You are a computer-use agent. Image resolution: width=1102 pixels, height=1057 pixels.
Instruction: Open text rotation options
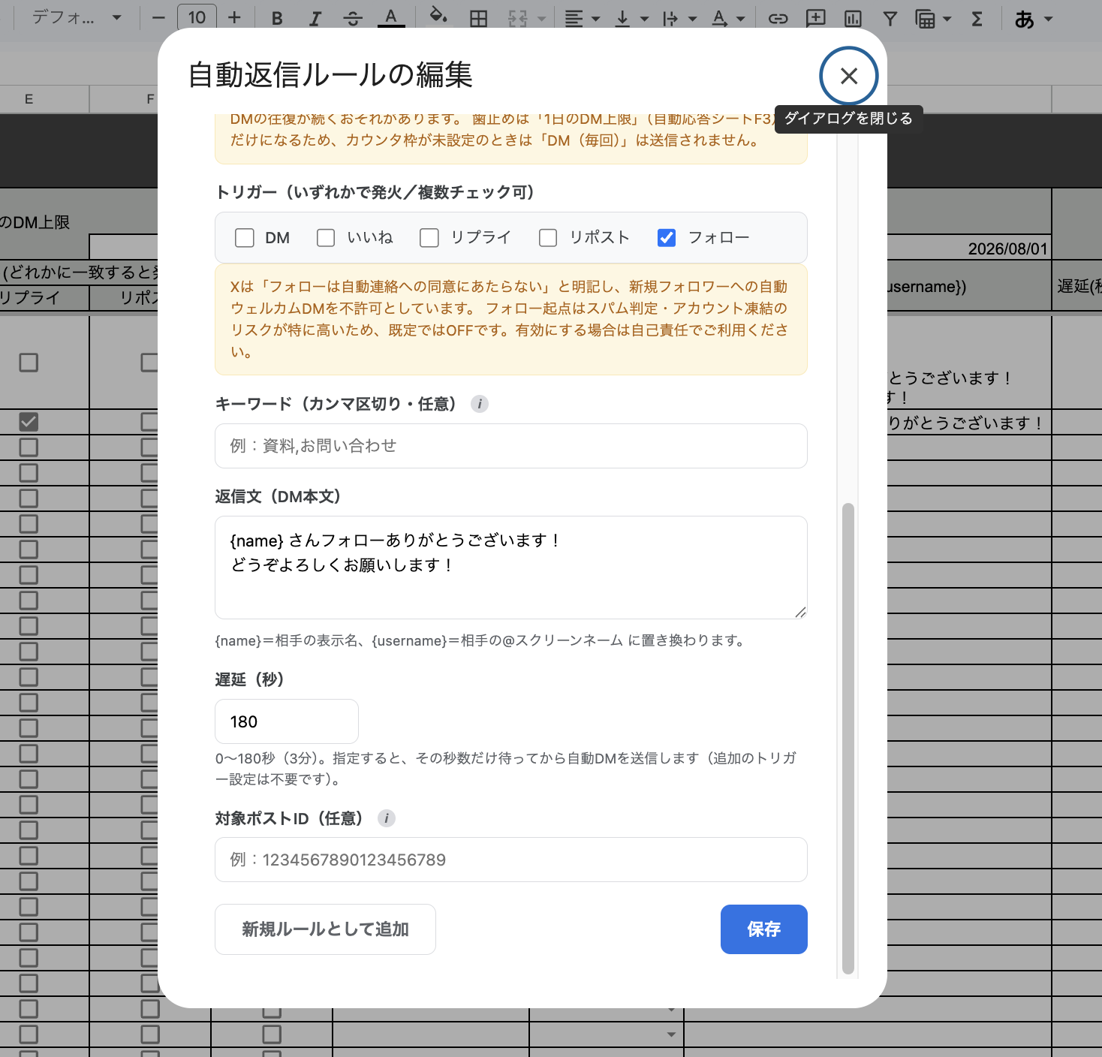point(728,18)
